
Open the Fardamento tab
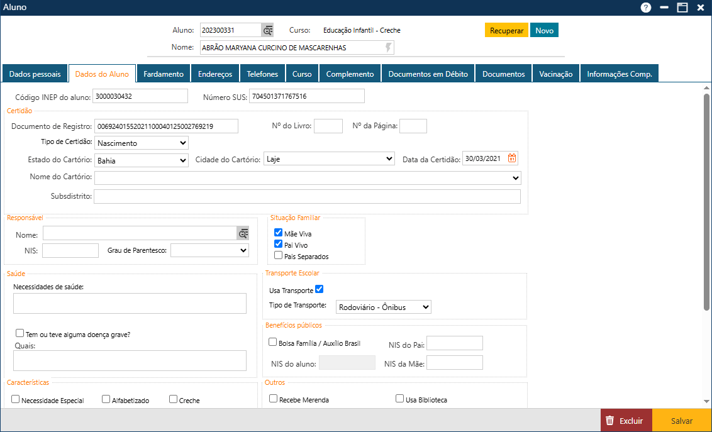click(x=164, y=74)
